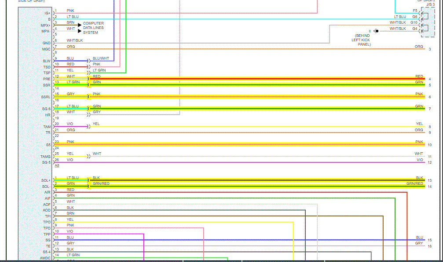
Task: Pick the MGC terminal label
Action: pyautogui.click(x=46, y=49)
